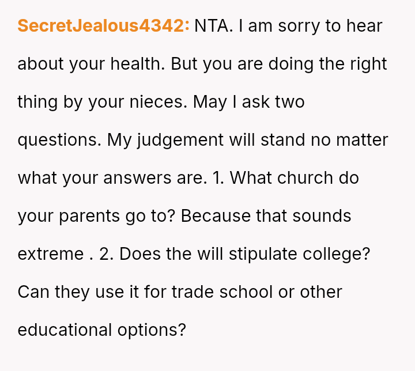Image resolution: width=415 pixels, height=371 pixels.
Task: Click the phrase "what your answers are"
Action: pyautogui.click(x=112, y=178)
